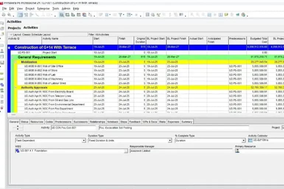Sort by the Original Duration column header
The width and height of the screenshot is (284, 189).
point(140,40)
